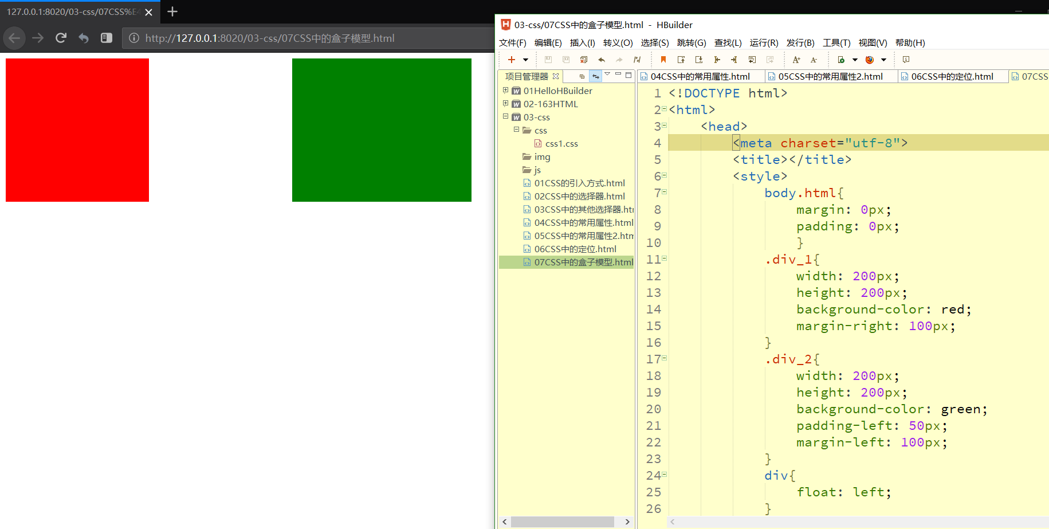Fold the html tag on line 2
The height and width of the screenshot is (529, 1049).
[665, 109]
